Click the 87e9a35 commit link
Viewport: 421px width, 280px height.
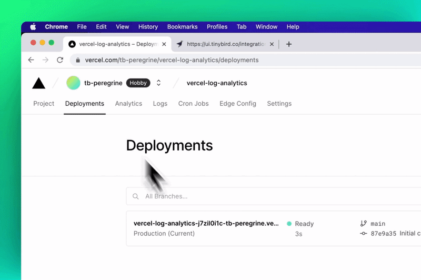pos(383,234)
